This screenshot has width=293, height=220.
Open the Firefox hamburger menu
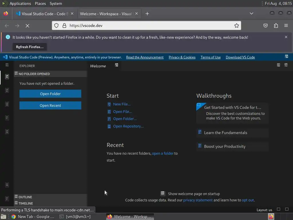point(286,25)
